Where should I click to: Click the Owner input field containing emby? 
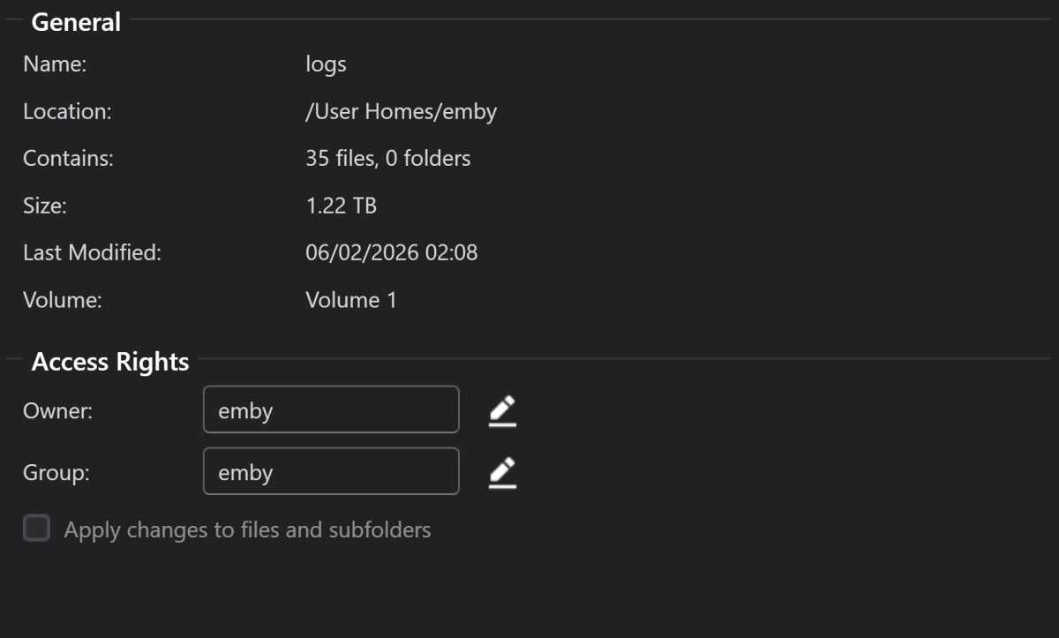(331, 410)
